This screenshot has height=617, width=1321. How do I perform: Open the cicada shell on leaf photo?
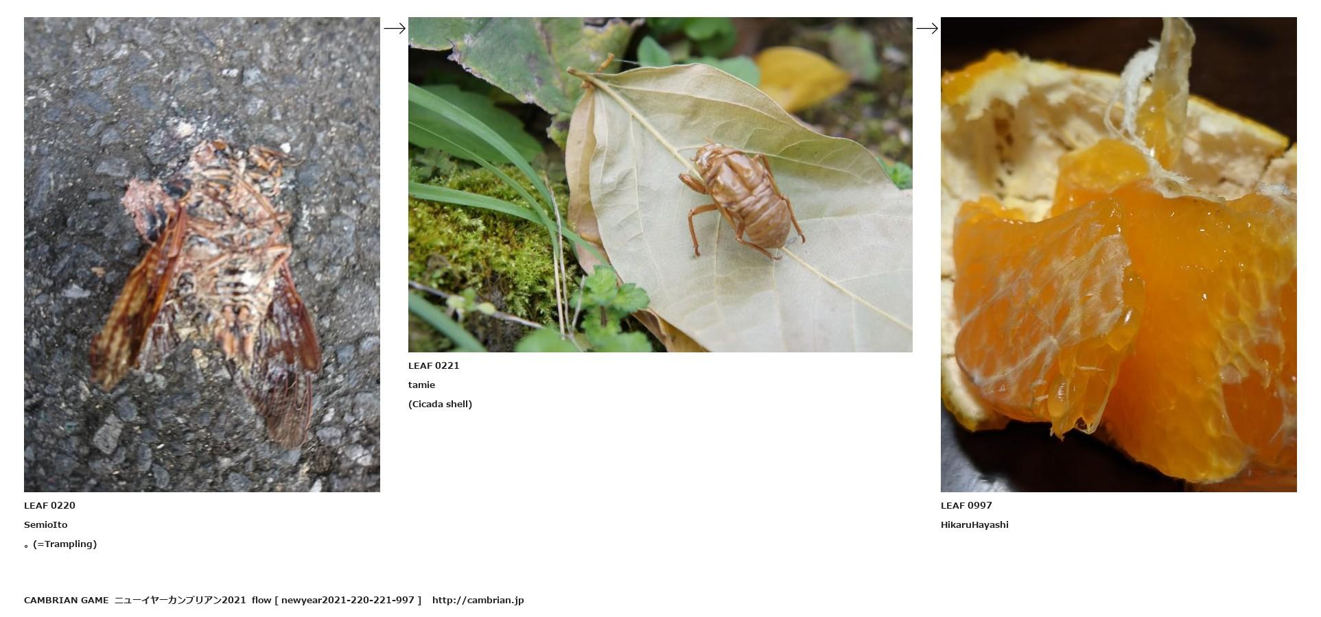click(x=660, y=184)
